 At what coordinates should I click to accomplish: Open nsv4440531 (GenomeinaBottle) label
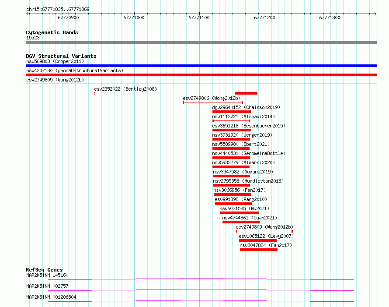(249, 153)
